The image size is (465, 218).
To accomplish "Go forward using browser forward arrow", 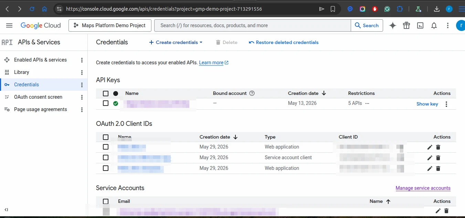I will [x=20, y=9].
